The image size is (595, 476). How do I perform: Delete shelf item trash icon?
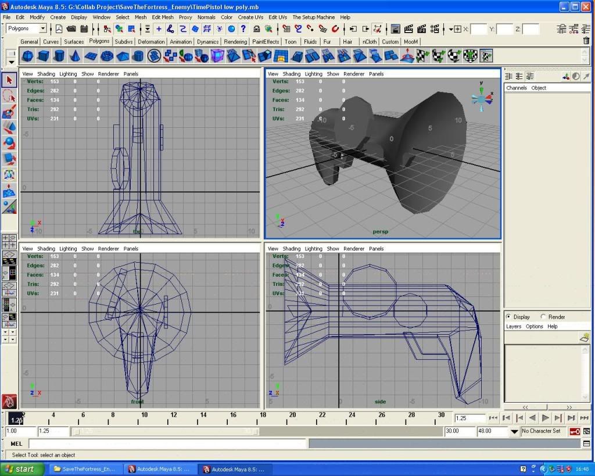point(586,41)
